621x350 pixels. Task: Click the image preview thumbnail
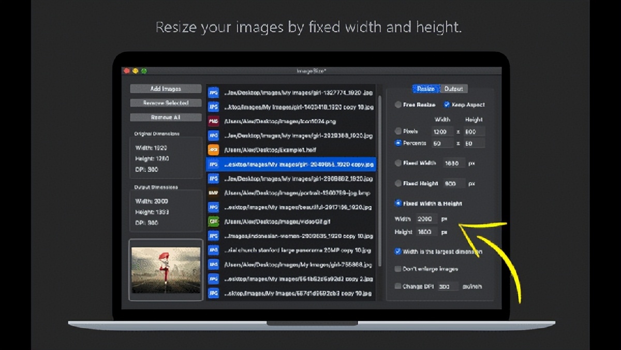(166, 270)
